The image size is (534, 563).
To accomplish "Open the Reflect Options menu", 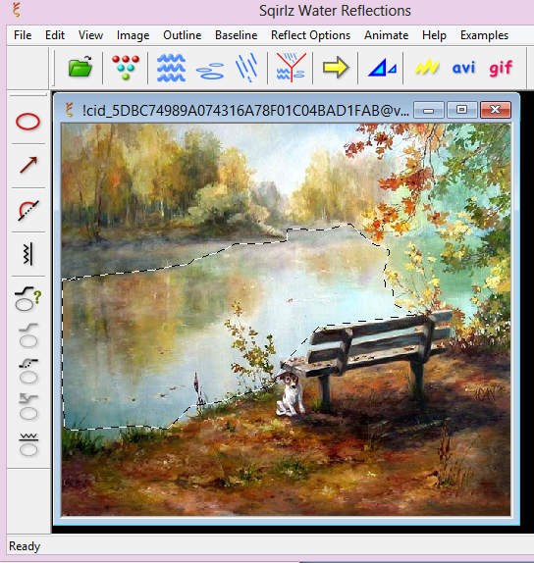I will [310, 35].
